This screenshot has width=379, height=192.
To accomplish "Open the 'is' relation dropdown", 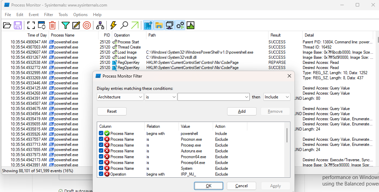I will (x=161, y=97).
